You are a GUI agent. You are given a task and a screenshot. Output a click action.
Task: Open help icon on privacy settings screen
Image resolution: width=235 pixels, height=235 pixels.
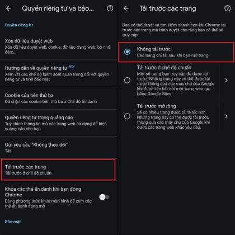110,8
